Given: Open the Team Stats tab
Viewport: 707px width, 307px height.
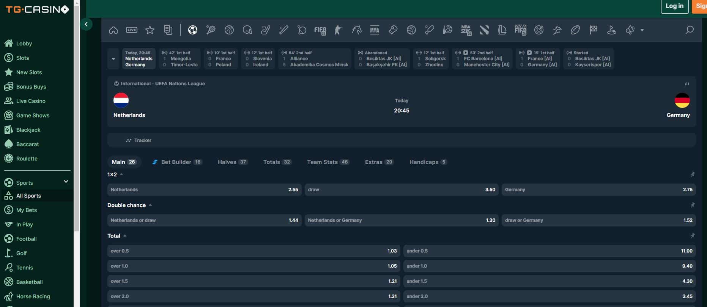Looking at the screenshot, I should pos(328,162).
